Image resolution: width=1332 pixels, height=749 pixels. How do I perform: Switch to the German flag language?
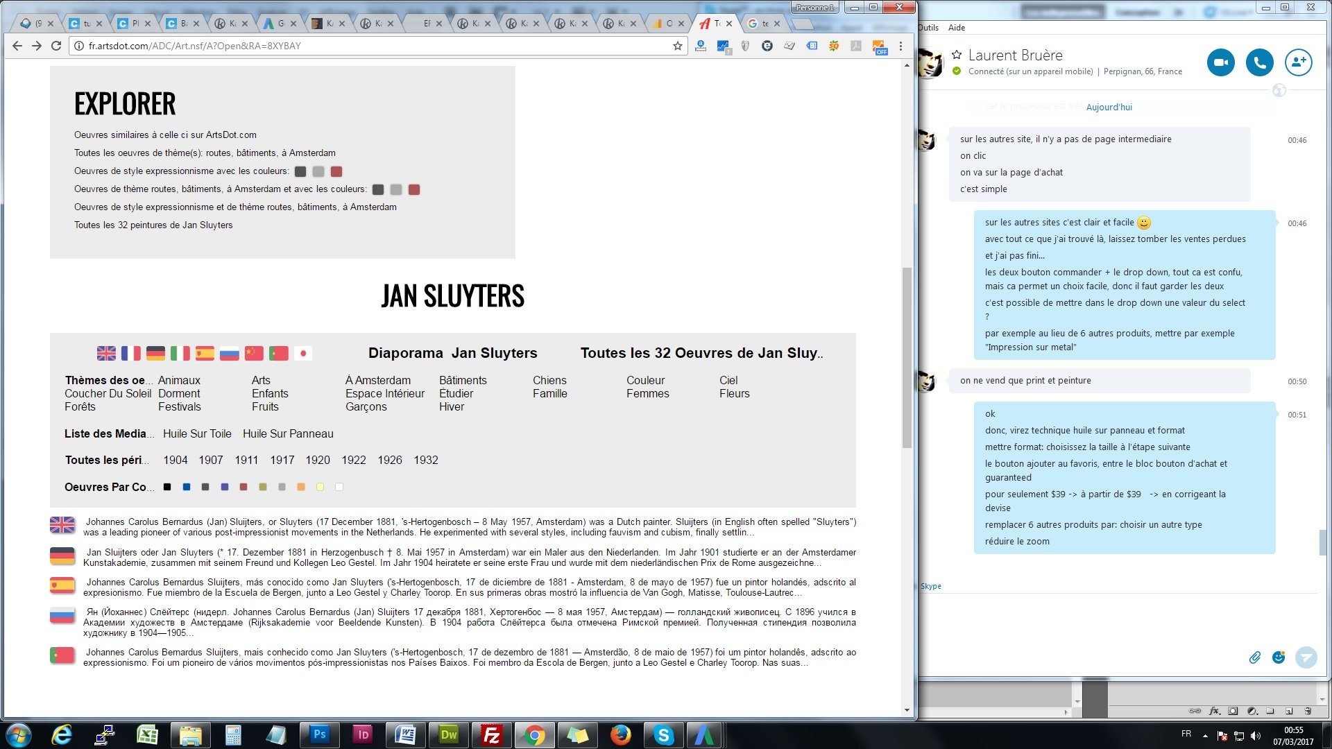(x=155, y=354)
